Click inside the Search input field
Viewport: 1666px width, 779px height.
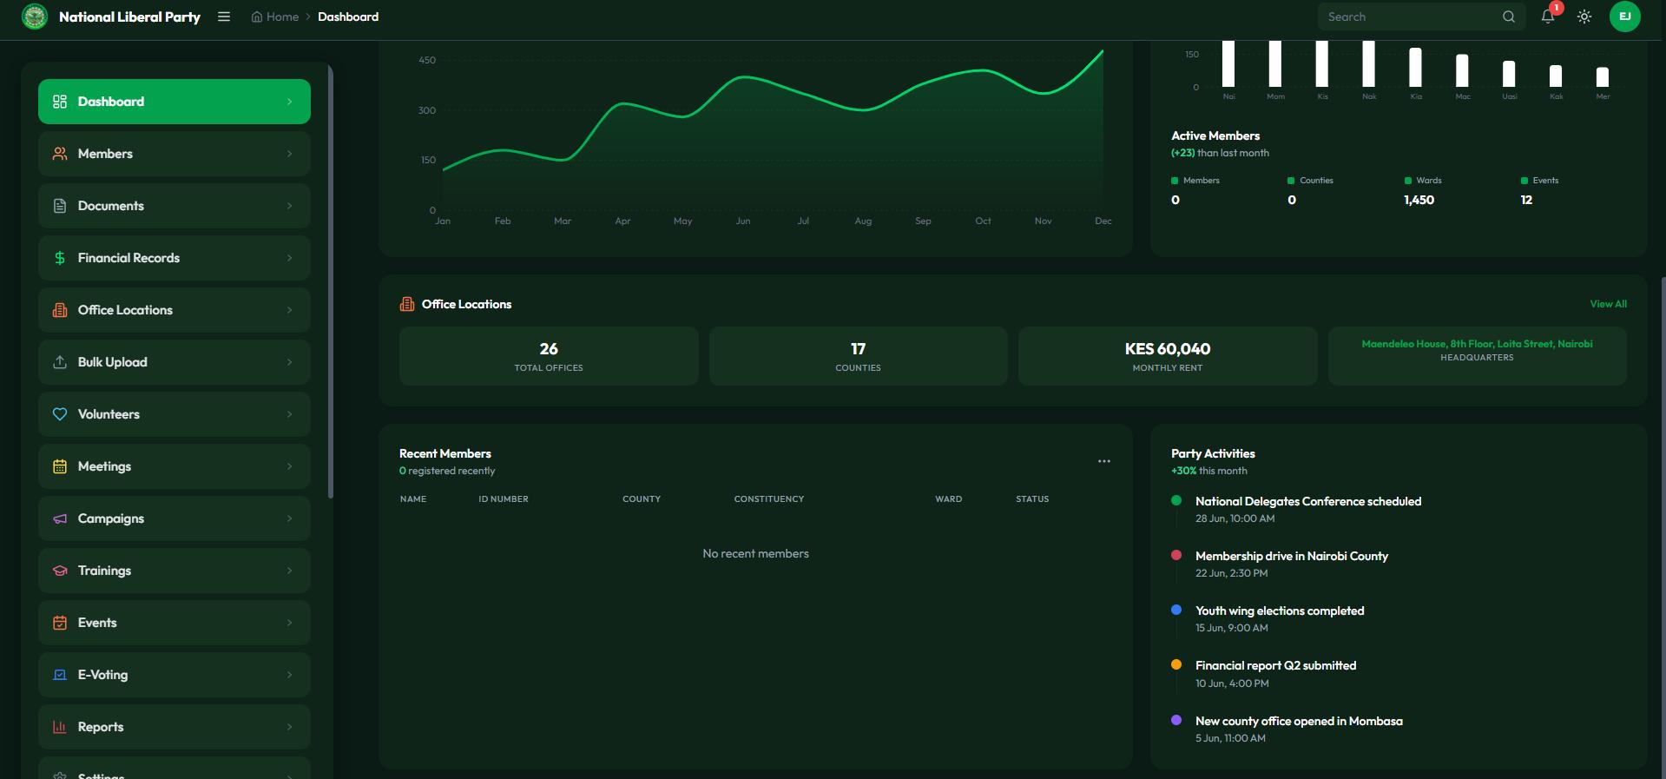(1406, 17)
